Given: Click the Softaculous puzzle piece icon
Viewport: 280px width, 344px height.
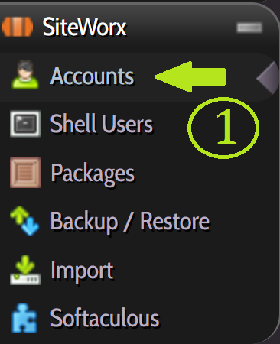Looking at the screenshot, I should (x=24, y=318).
